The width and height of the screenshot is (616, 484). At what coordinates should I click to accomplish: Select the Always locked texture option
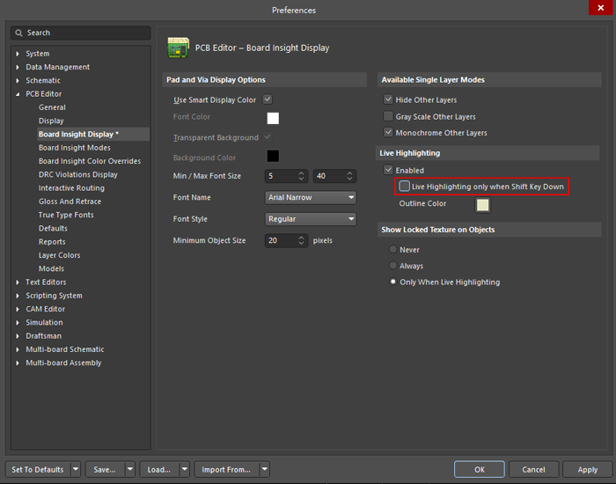[392, 266]
